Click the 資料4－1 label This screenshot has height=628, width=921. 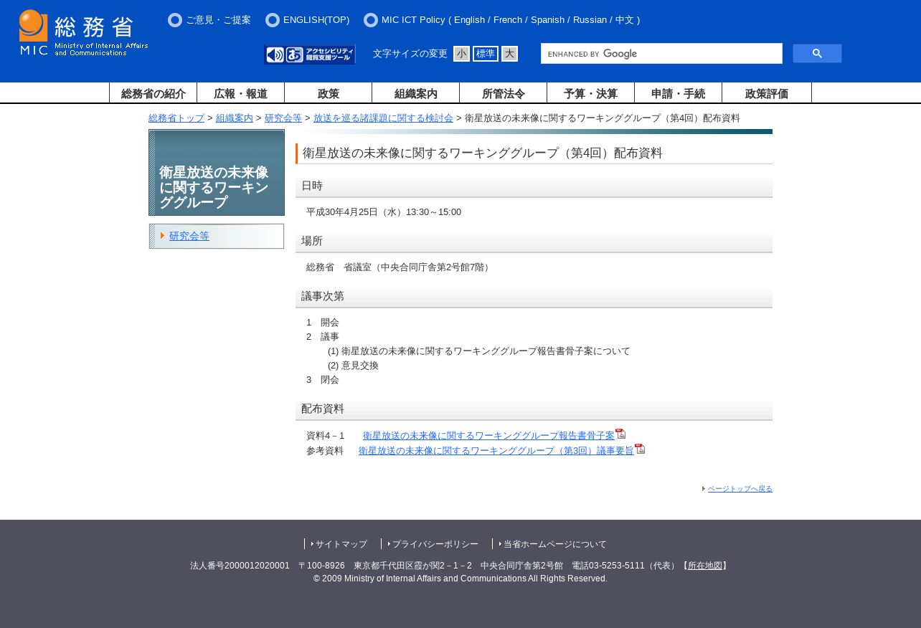325,436
